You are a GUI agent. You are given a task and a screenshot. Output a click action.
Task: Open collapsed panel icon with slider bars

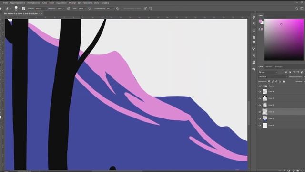tap(254, 69)
